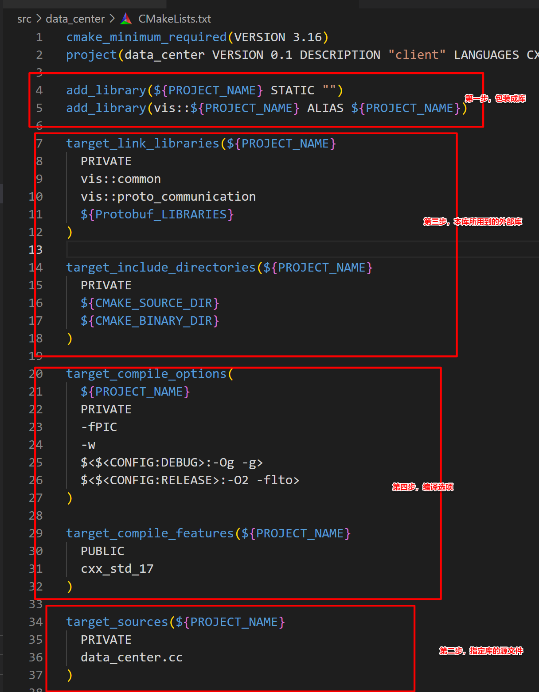Click data_center.cc source file name
Image resolution: width=539 pixels, height=692 pixels.
click(x=132, y=657)
